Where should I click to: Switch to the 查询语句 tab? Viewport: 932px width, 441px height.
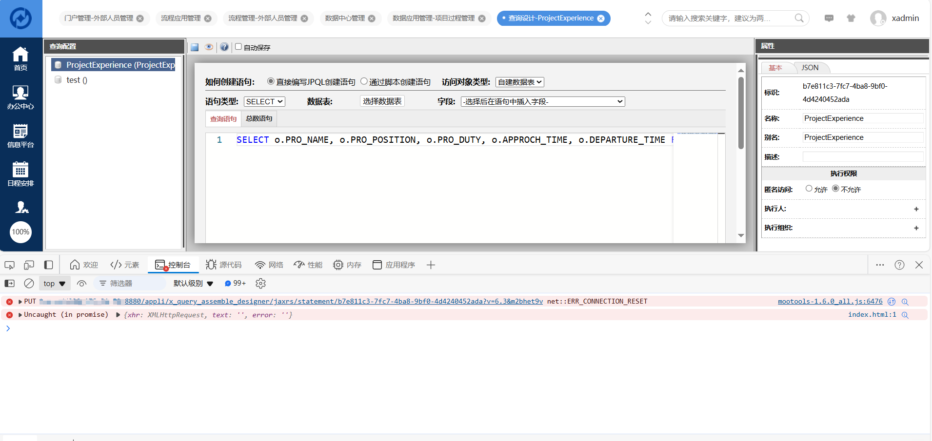[x=223, y=119]
